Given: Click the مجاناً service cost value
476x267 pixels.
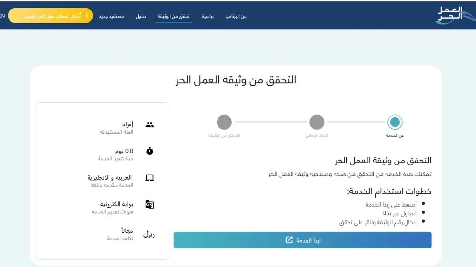Looking at the screenshot, I should (127, 230).
